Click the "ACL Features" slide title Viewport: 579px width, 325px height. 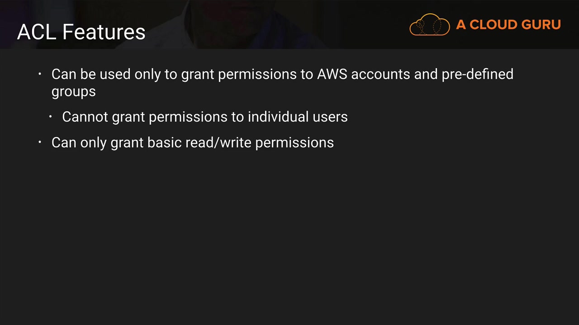point(81,32)
